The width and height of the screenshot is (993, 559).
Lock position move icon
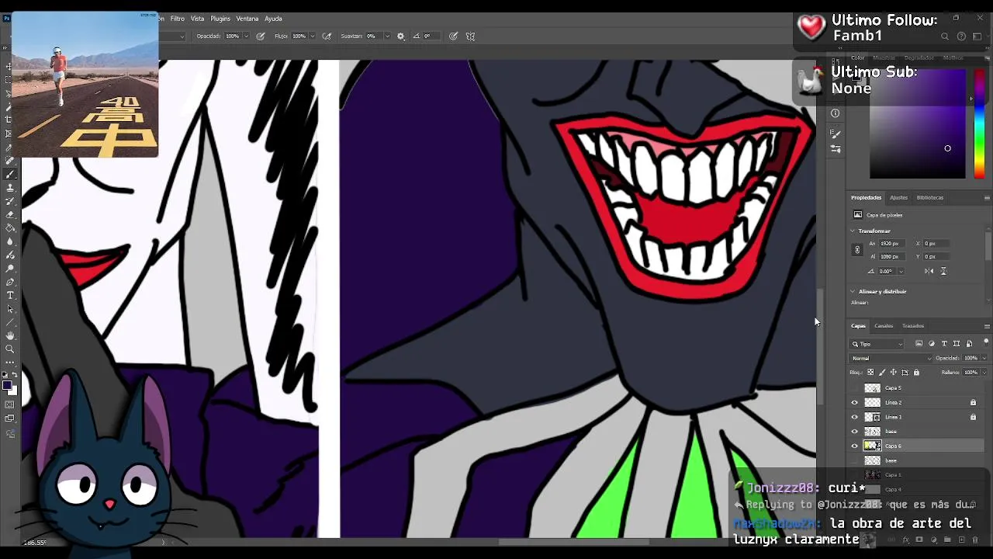894,372
